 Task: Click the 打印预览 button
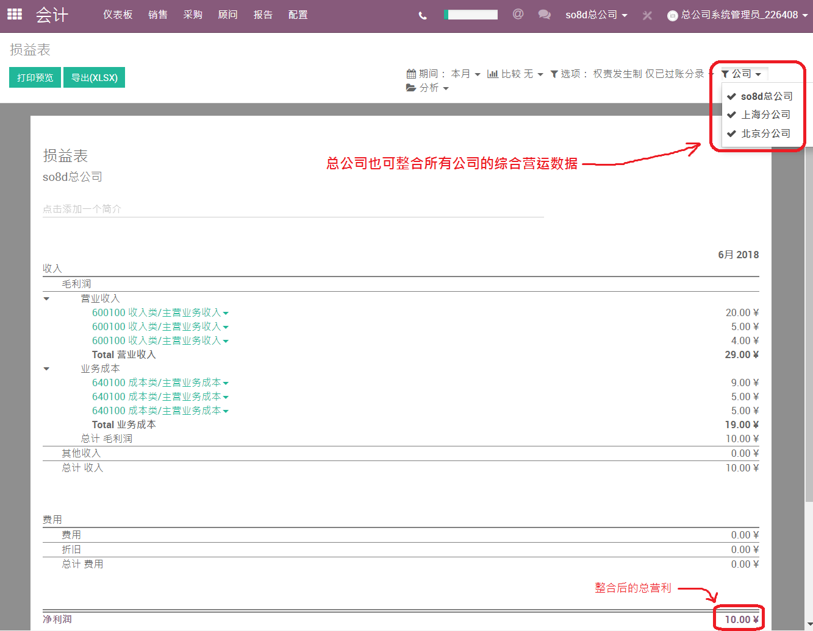pos(35,77)
